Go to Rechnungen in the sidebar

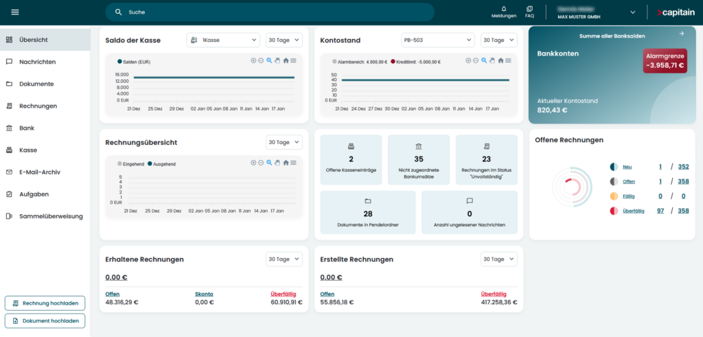38,106
